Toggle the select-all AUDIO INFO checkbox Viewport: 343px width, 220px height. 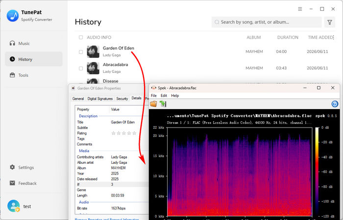point(81,37)
